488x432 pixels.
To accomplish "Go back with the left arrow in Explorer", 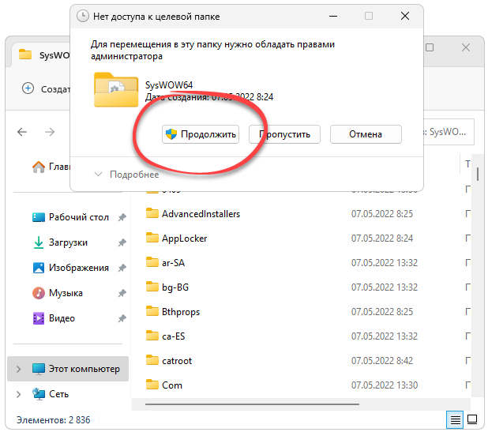I will click(22, 132).
